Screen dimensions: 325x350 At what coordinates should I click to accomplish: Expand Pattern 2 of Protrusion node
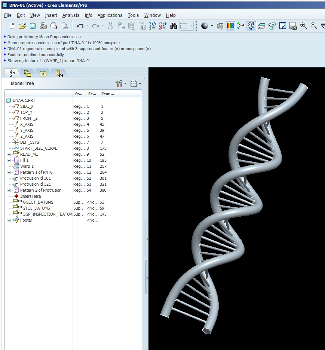pyautogui.click(x=9, y=190)
